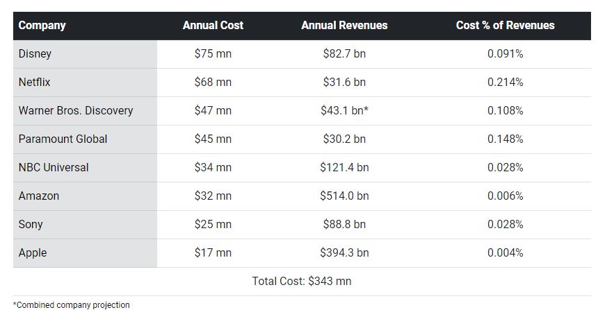Click the Netflix row label

[x=35, y=83]
